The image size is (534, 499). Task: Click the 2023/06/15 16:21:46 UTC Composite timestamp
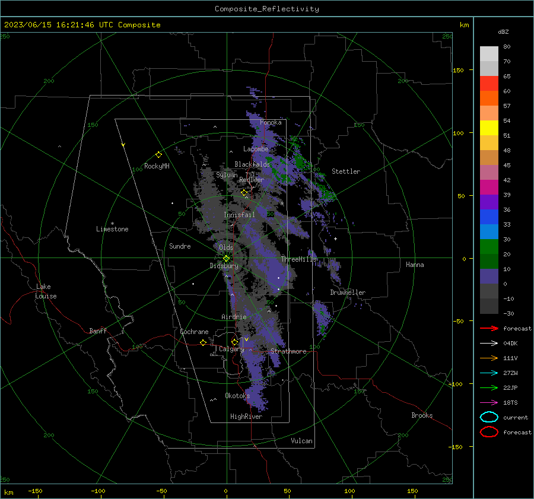point(82,25)
